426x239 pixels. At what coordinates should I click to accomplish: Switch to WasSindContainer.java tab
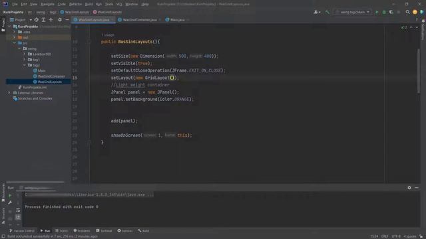pos(140,20)
